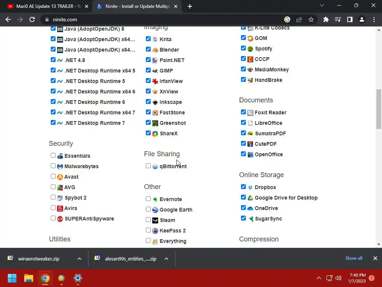Check the qBittorrent checkbox
Image resolution: width=382 pixels, height=287 pixels.
(x=148, y=166)
